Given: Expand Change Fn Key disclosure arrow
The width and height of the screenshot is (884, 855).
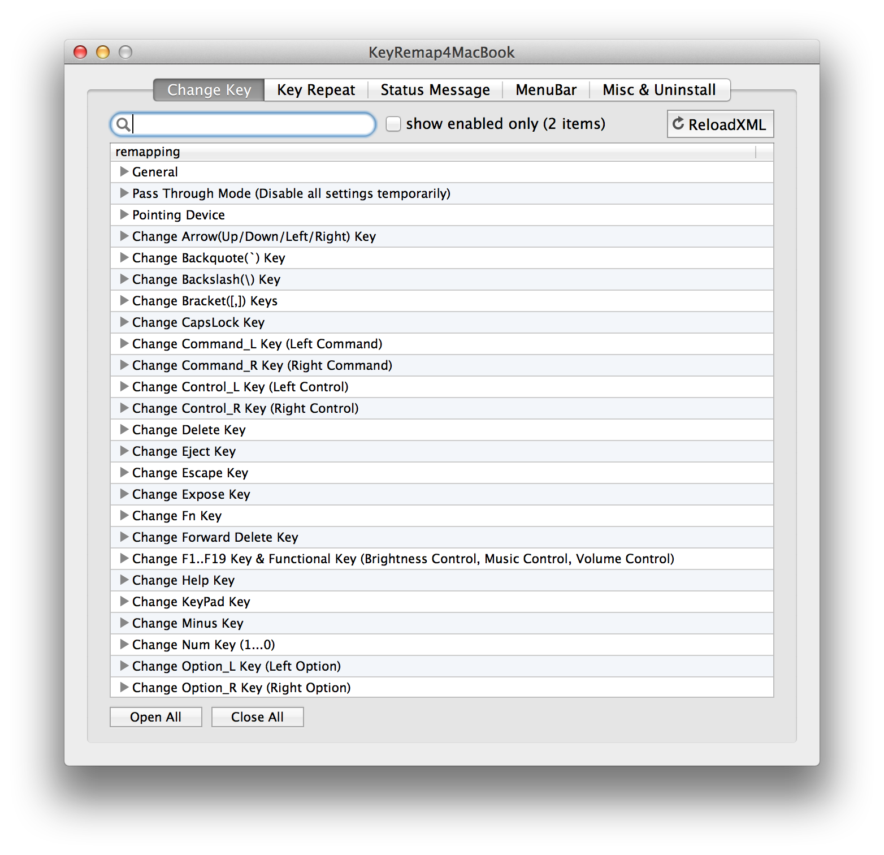Looking at the screenshot, I should click(x=124, y=515).
